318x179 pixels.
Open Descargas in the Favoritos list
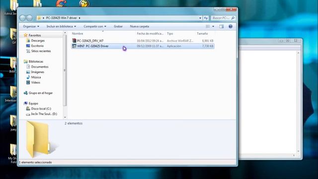click(x=38, y=41)
